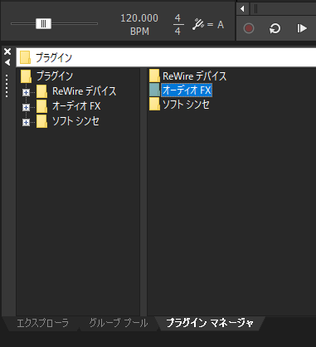Expand オーディオ FX tree node

(x=26, y=107)
